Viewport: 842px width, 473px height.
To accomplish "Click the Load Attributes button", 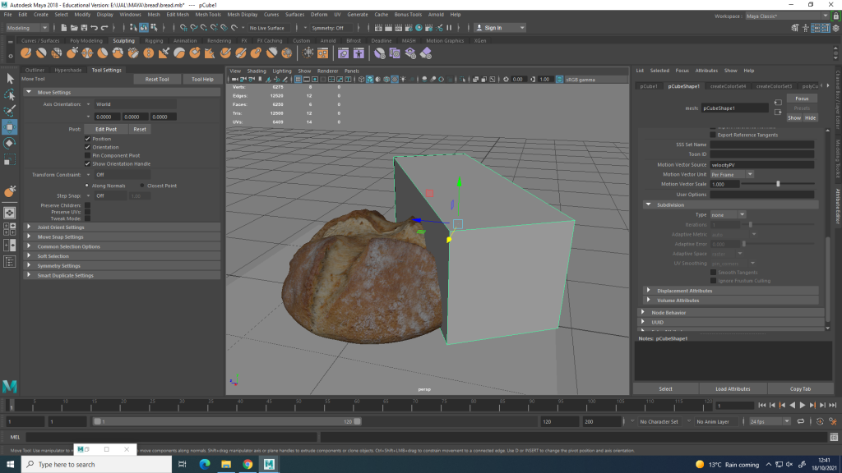I will click(x=733, y=388).
